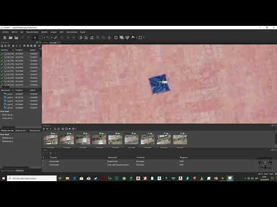This screenshot has height=207, width=277.
Task: Open the Windows Start menu
Action: (x=3, y=178)
